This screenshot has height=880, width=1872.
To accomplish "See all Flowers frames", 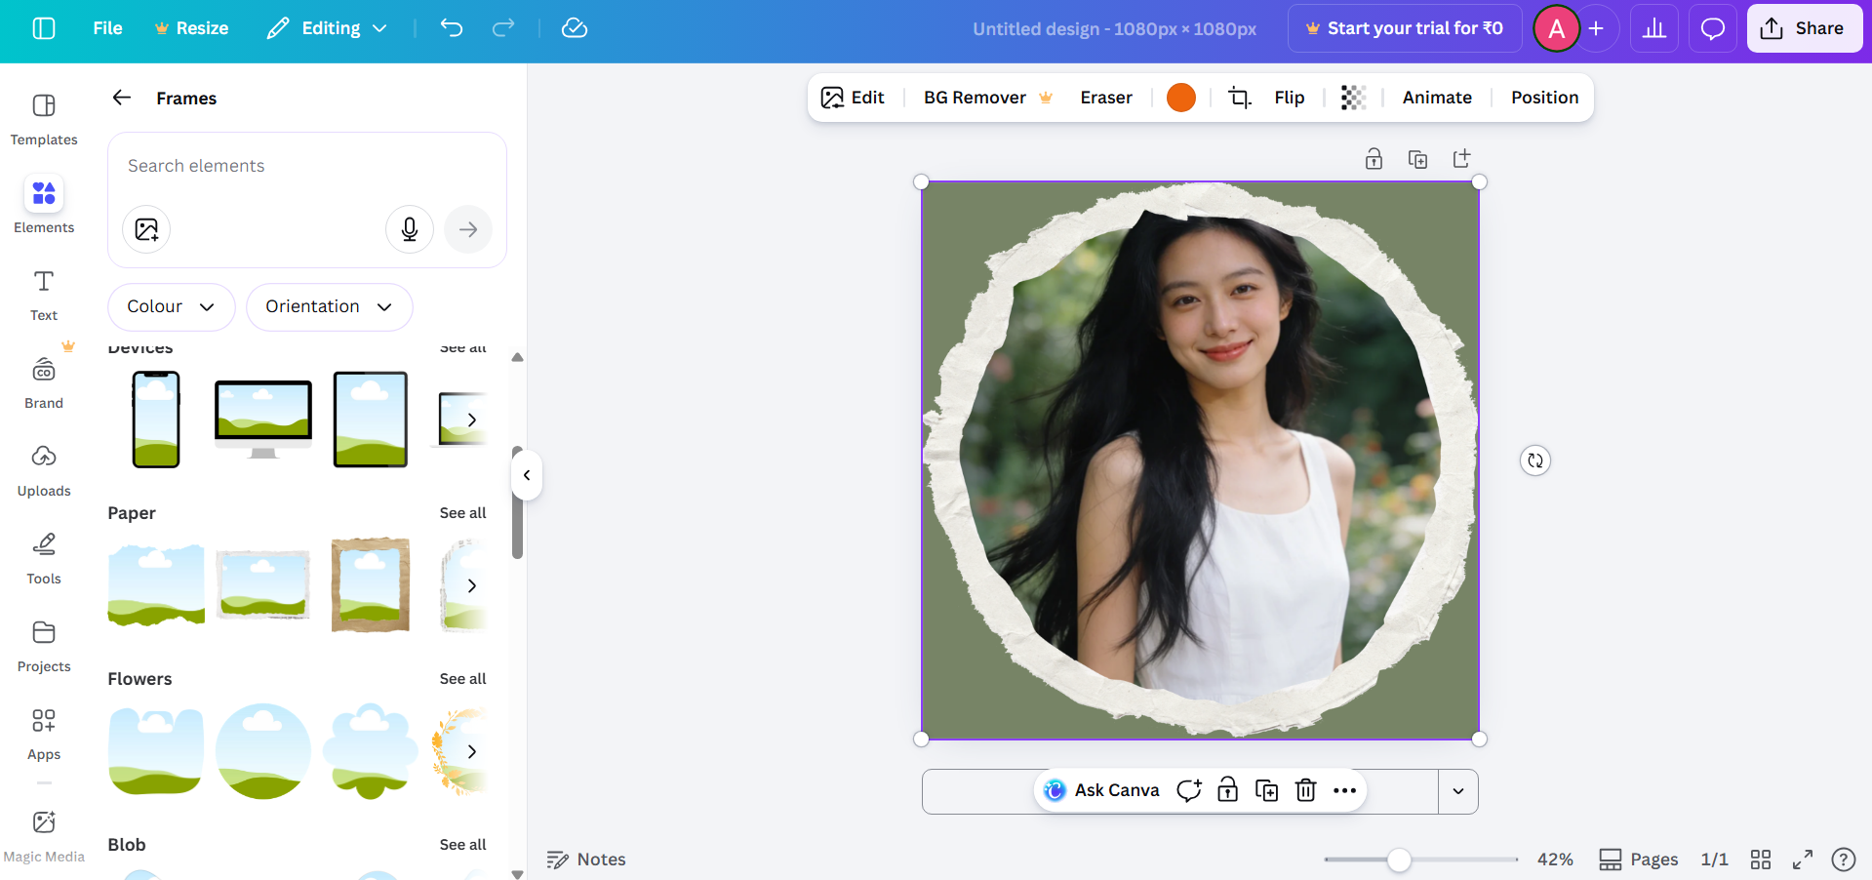I will pyautogui.click(x=462, y=679).
